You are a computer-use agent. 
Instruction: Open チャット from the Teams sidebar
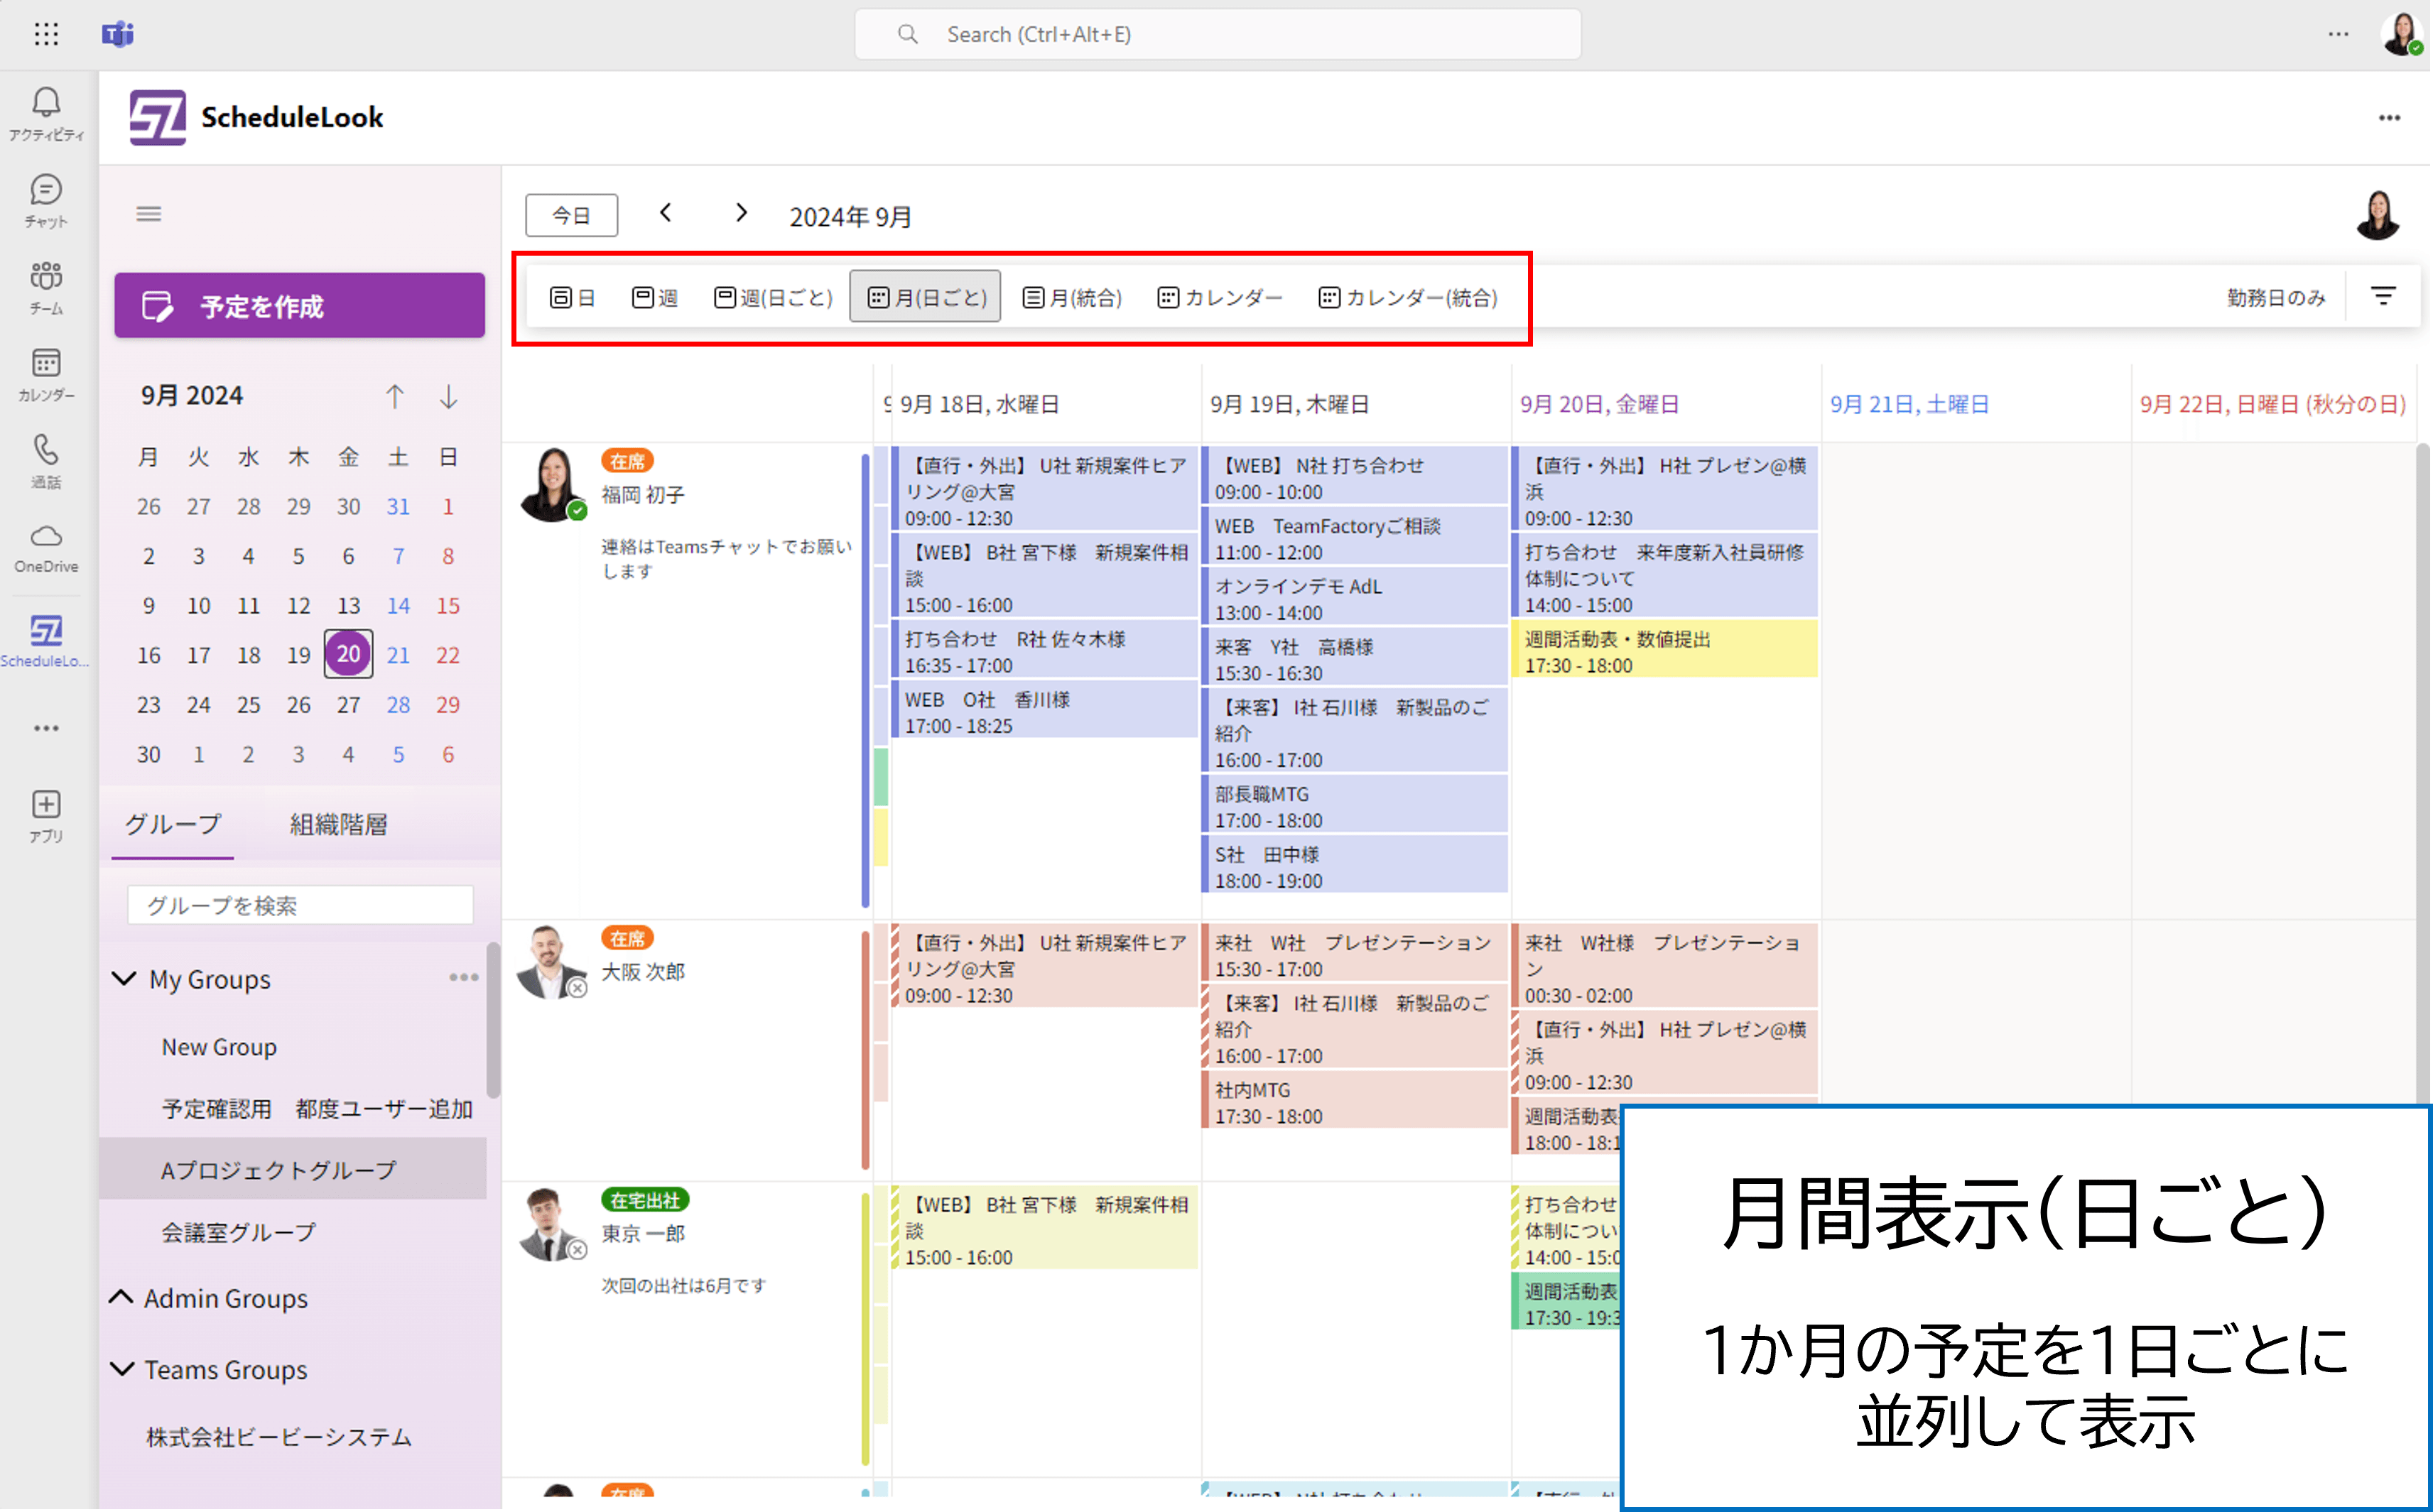[x=45, y=195]
